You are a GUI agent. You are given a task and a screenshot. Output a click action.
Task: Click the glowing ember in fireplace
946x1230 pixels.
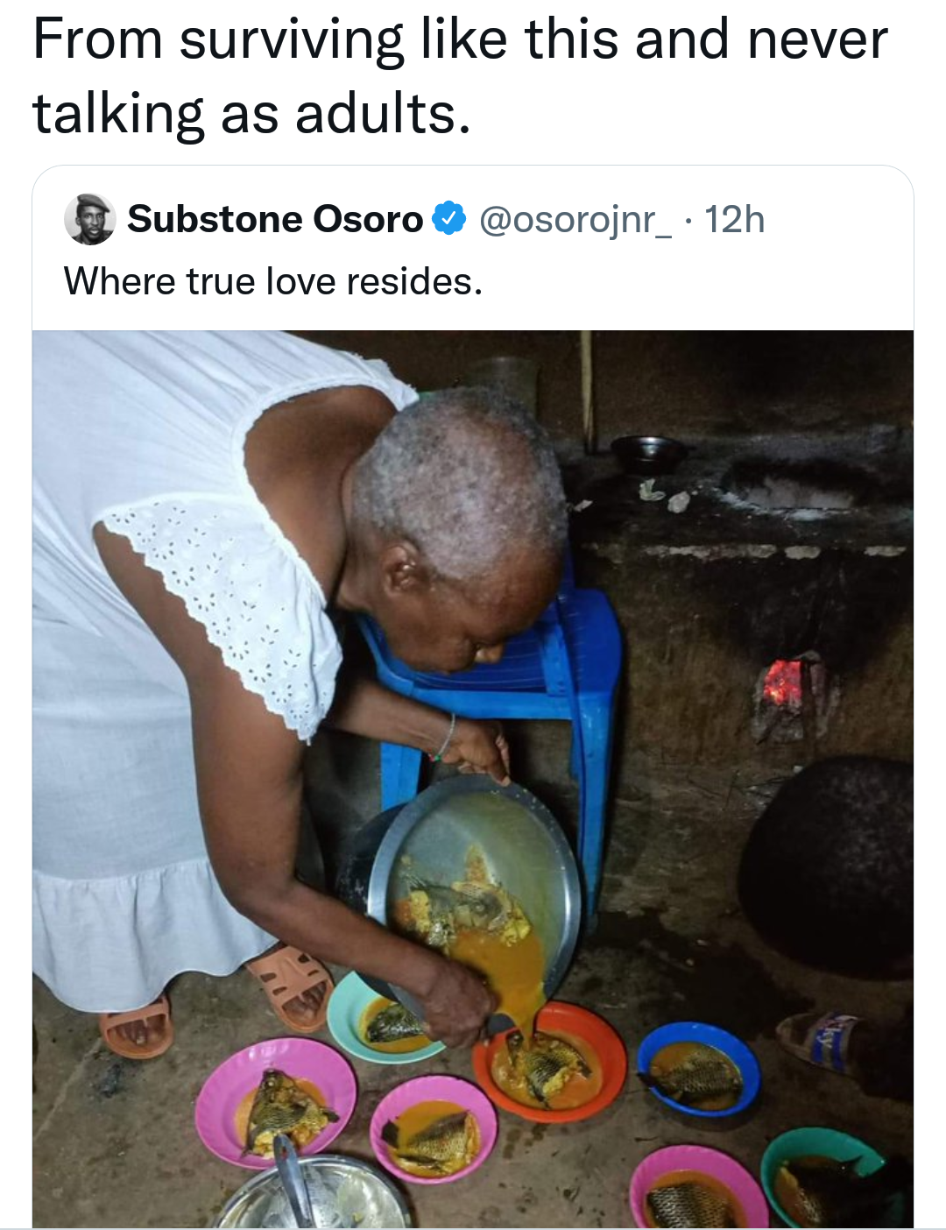pos(783,683)
